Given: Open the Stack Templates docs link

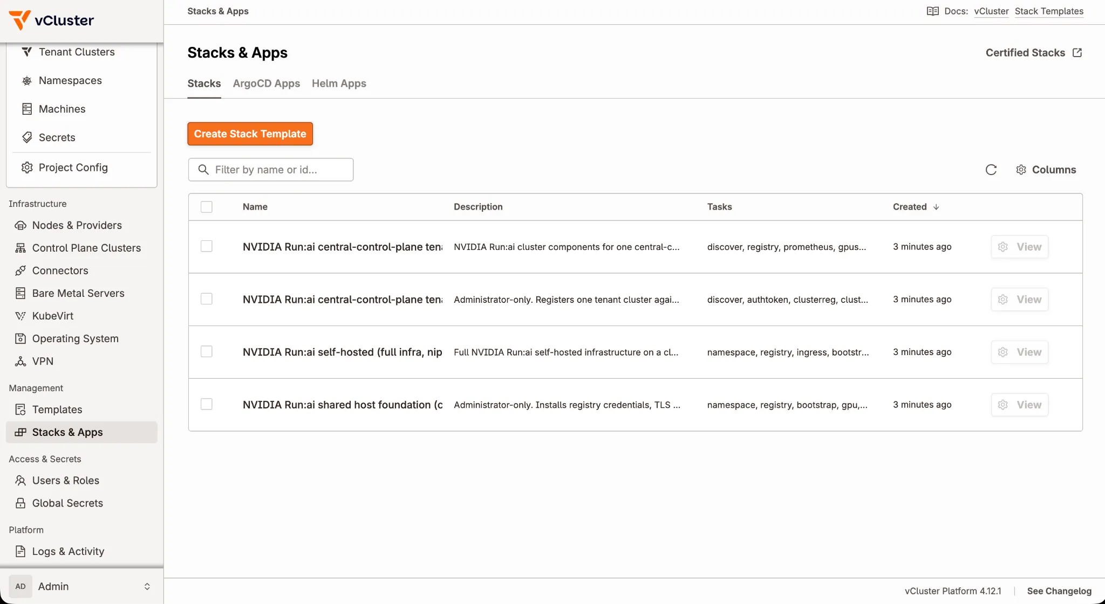Looking at the screenshot, I should coord(1049,11).
